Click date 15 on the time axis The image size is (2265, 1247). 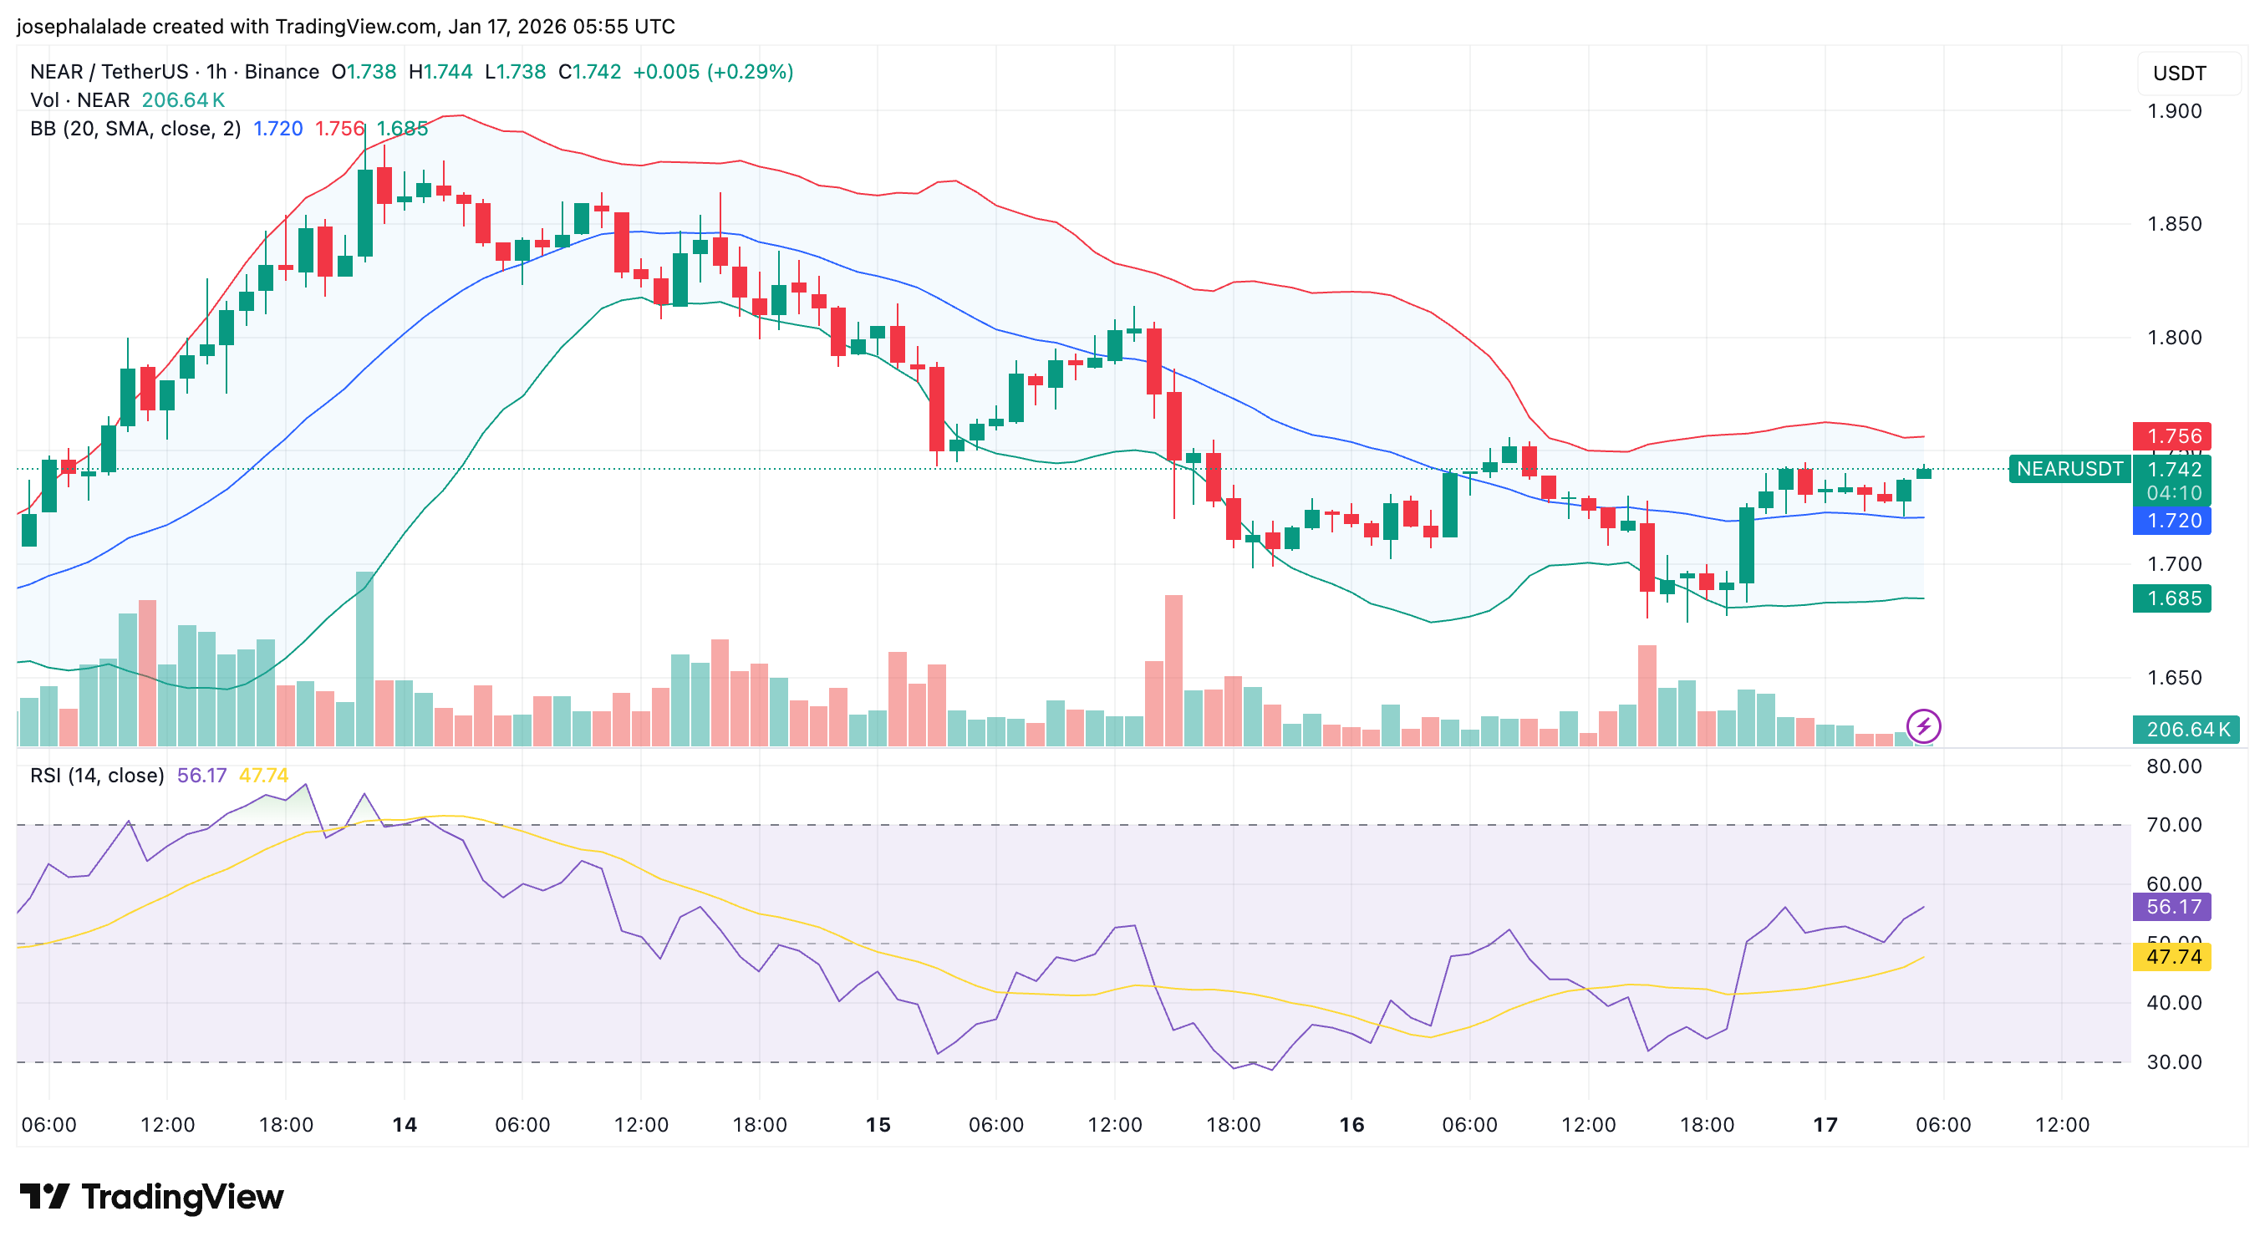[x=878, y=1124]
